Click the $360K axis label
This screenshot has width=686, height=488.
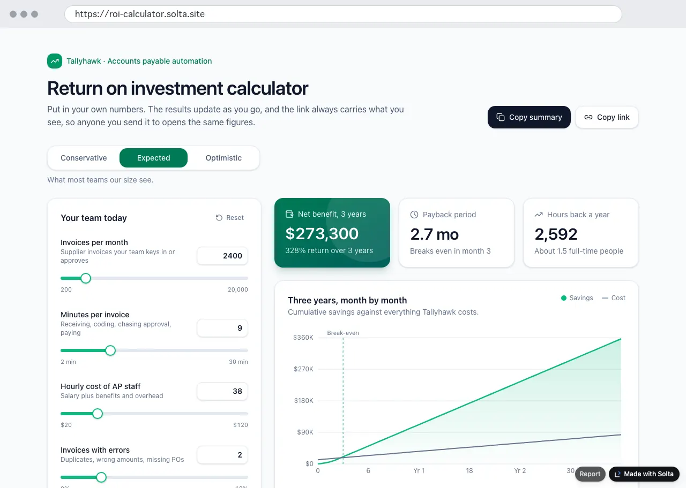(303, 338)
